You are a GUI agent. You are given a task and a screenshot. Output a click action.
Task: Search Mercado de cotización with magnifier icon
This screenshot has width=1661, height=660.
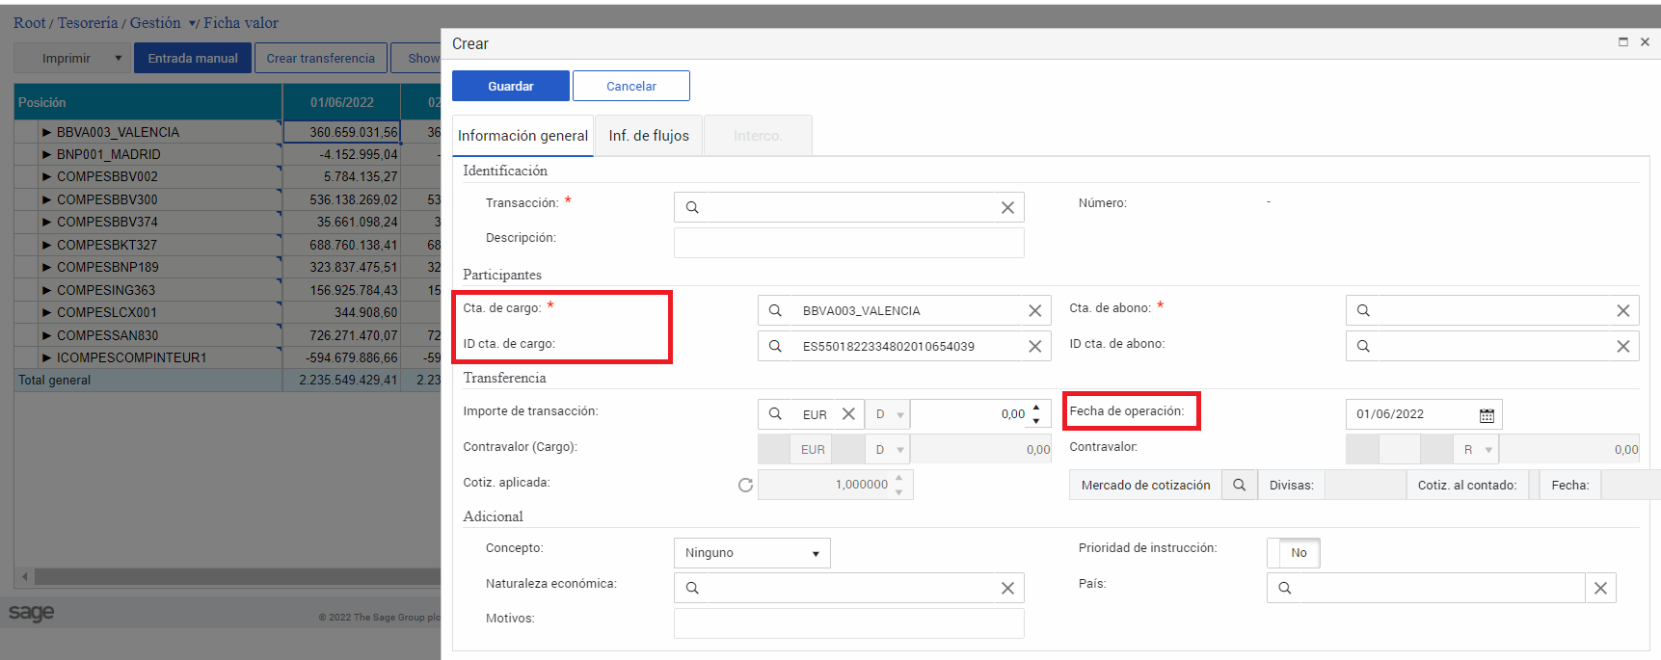[1240, 486]
